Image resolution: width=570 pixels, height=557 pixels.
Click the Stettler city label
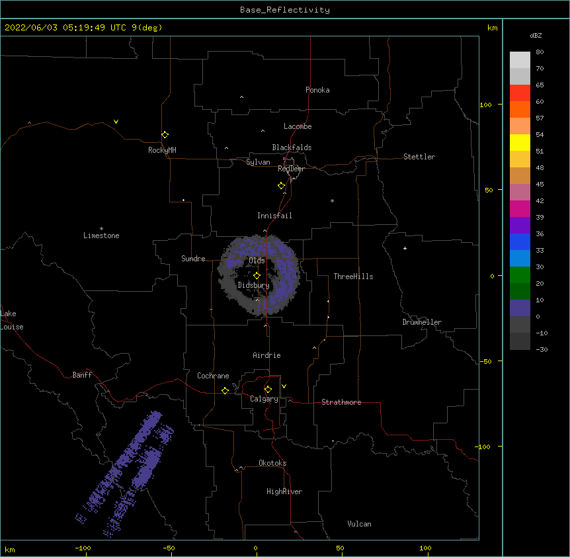419,157
